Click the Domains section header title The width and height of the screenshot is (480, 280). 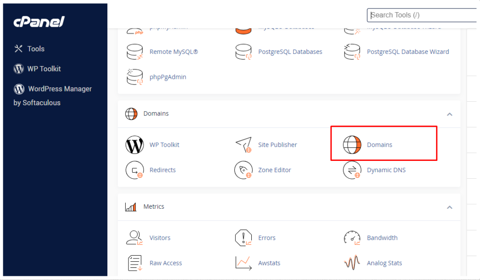click(x=156, y=114)
